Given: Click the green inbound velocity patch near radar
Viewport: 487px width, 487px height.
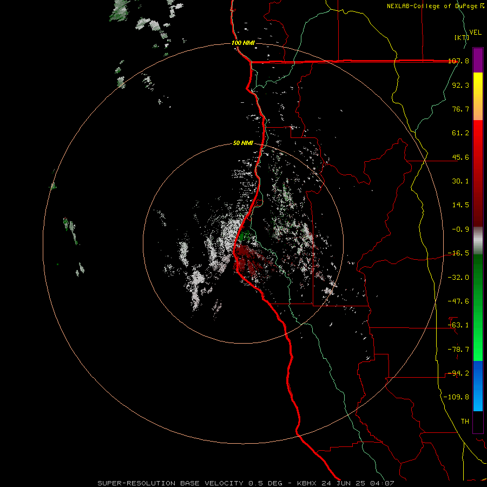Looking at the screenshot, I should pyautogui.click(x=245, y=235).
